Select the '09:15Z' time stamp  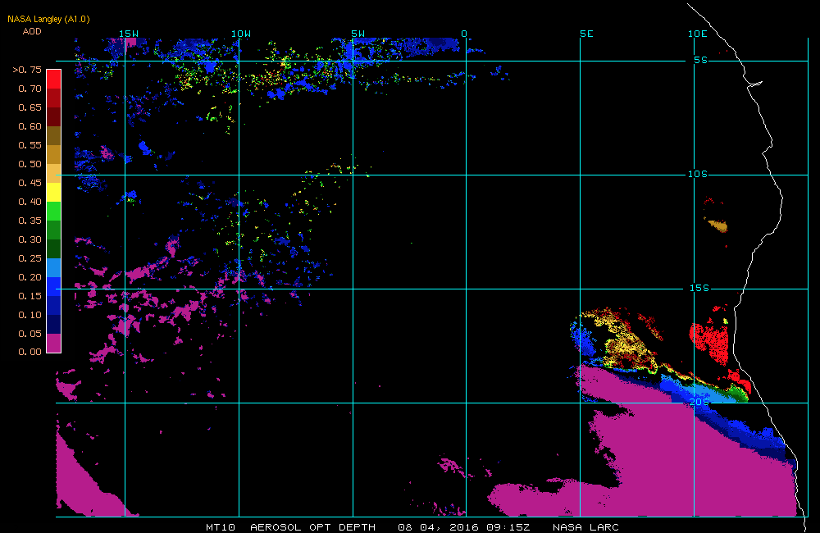pyautogui.click(x=508, y=527)
